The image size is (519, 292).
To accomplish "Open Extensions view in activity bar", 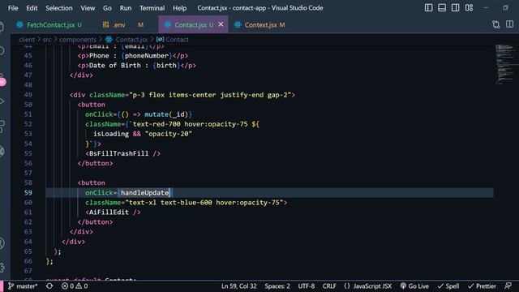I will (x=2, y=127).
